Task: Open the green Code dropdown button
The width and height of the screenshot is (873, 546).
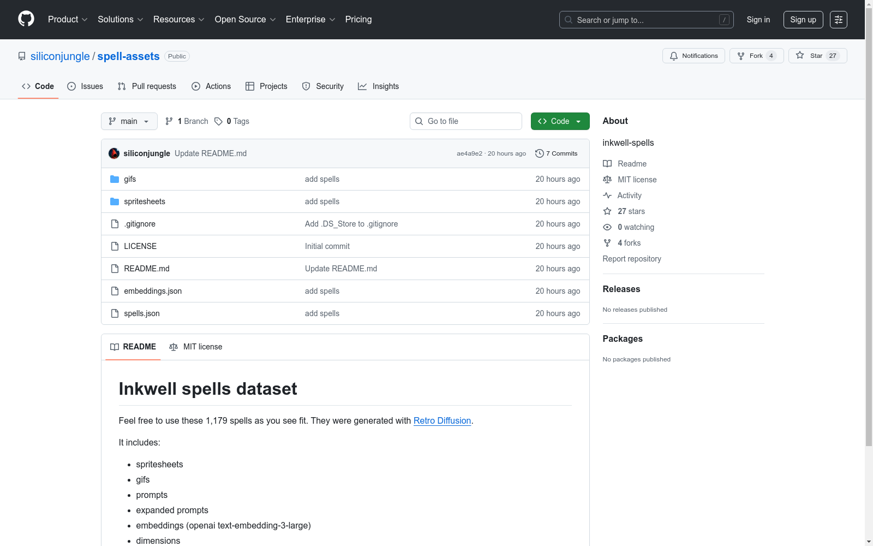Action: [560, 121]
